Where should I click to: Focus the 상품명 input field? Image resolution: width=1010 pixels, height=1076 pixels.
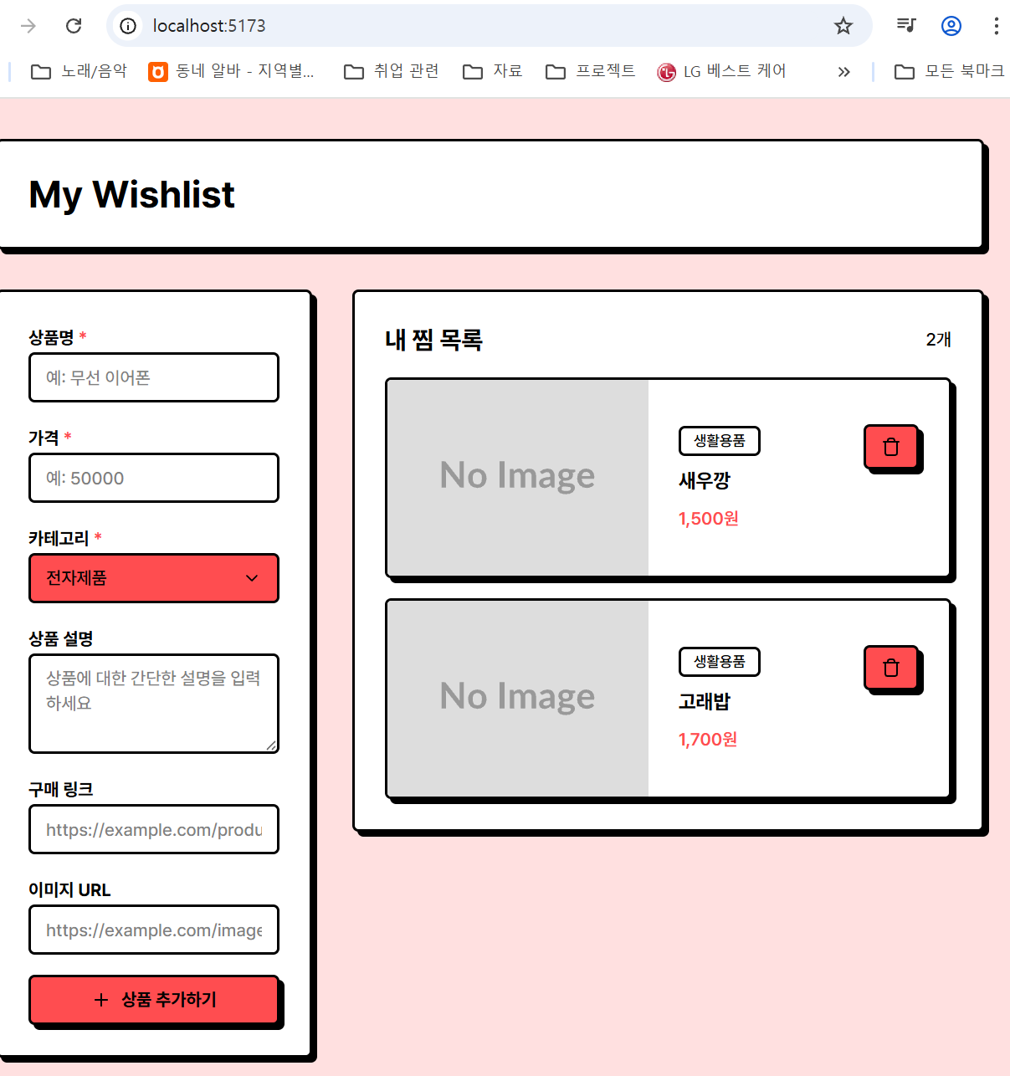(154, 377)
